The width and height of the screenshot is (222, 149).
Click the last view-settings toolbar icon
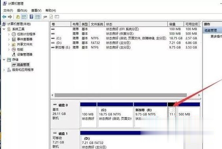tap(57, 17)
